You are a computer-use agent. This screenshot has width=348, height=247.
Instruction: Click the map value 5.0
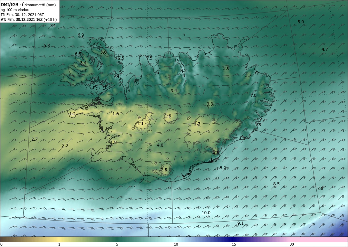coord(301,22)
